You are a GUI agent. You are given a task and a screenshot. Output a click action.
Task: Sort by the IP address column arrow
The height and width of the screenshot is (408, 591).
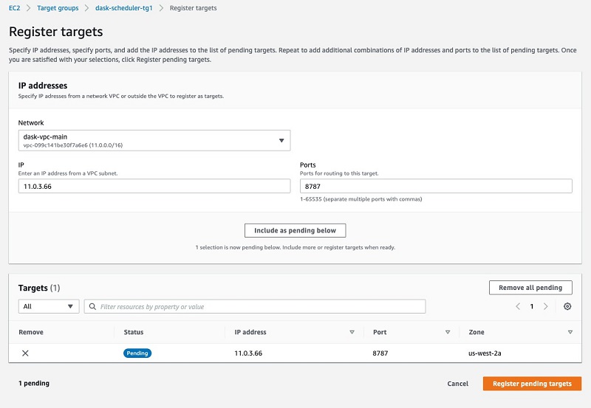coord(352,332)
